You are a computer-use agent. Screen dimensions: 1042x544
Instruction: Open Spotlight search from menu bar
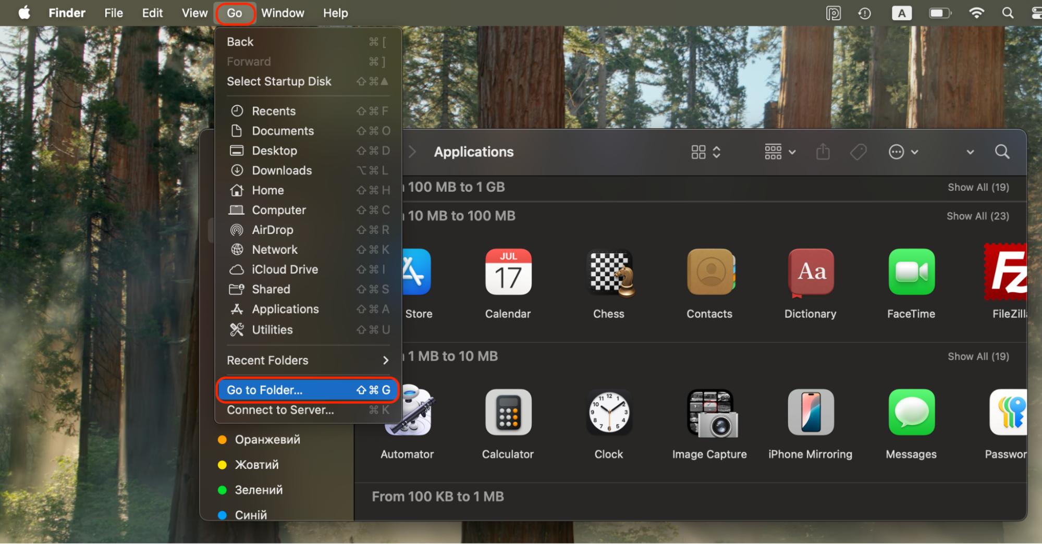click(1008, 13)
